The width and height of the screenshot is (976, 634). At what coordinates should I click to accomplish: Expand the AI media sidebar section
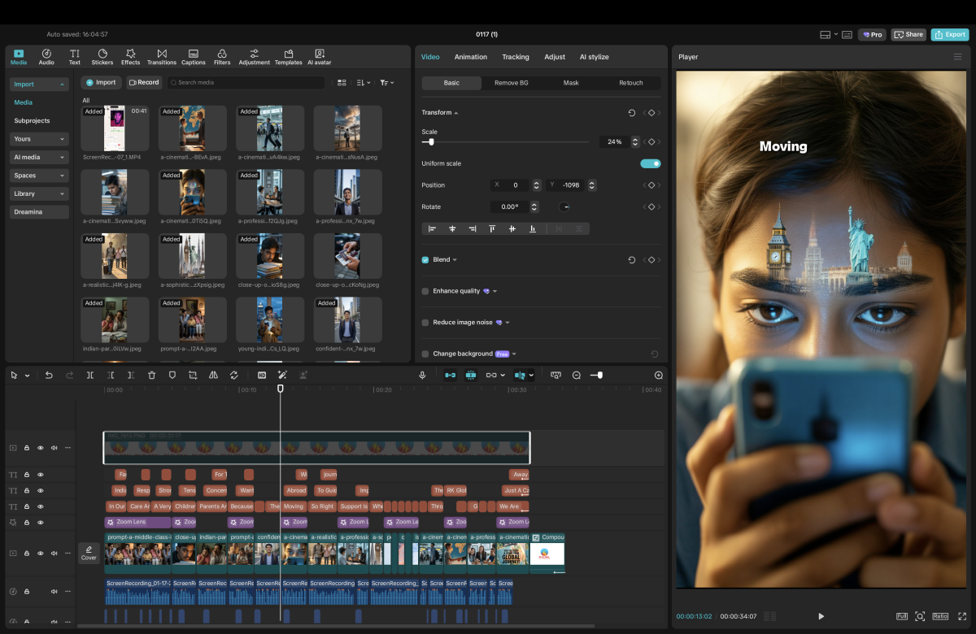click(x=39, y=157)
